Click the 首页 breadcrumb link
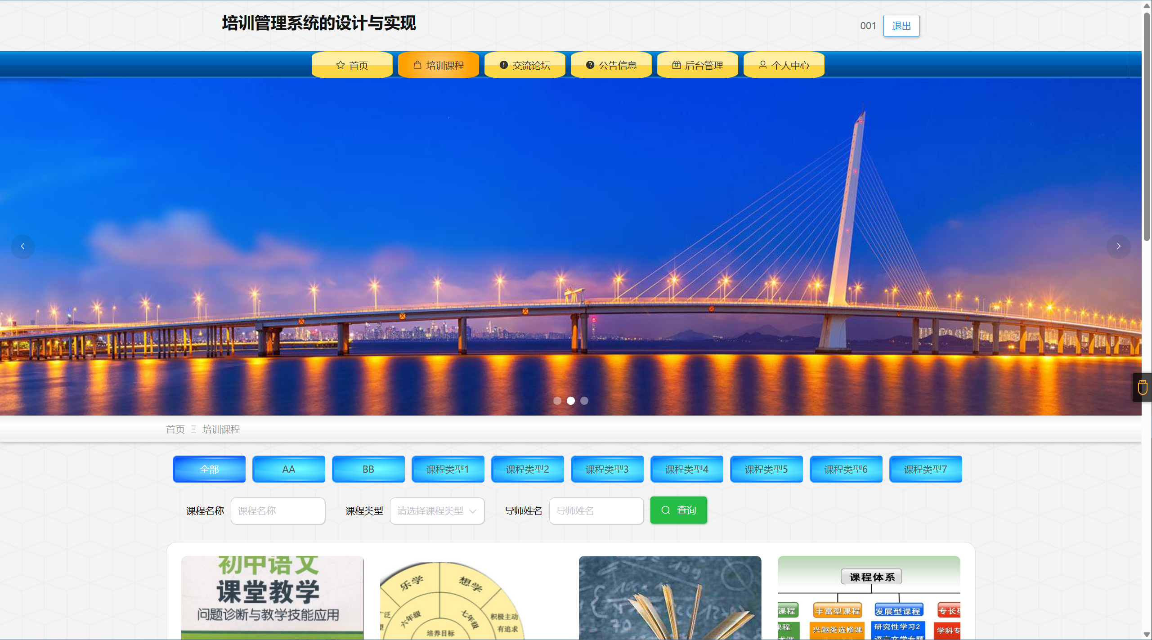Image resolution: width=1152 pixels, height=640 pixels. click(175, 430)
